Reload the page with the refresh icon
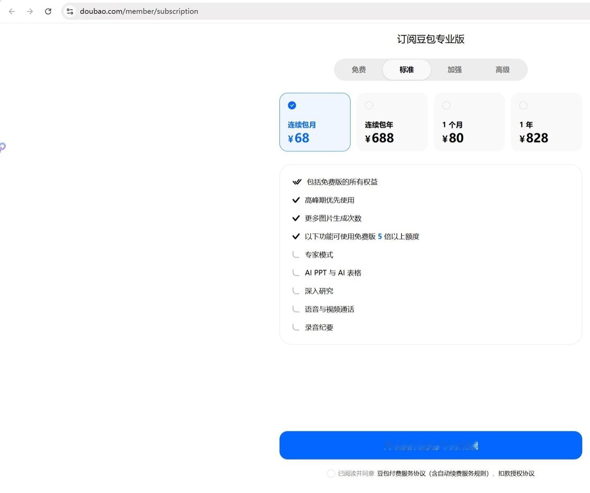Screen dimensions: 590x493 (48, 11)
